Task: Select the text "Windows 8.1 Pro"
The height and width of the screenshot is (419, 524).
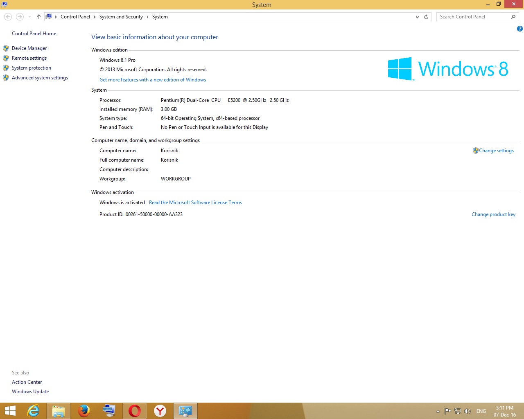Action: click(x=117, y=60)
